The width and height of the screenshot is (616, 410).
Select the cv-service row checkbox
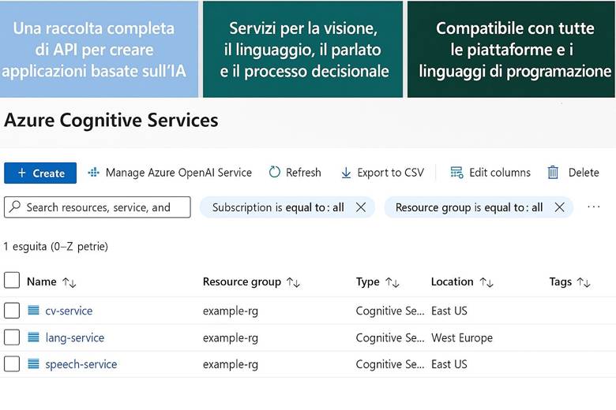coord(12,311)
